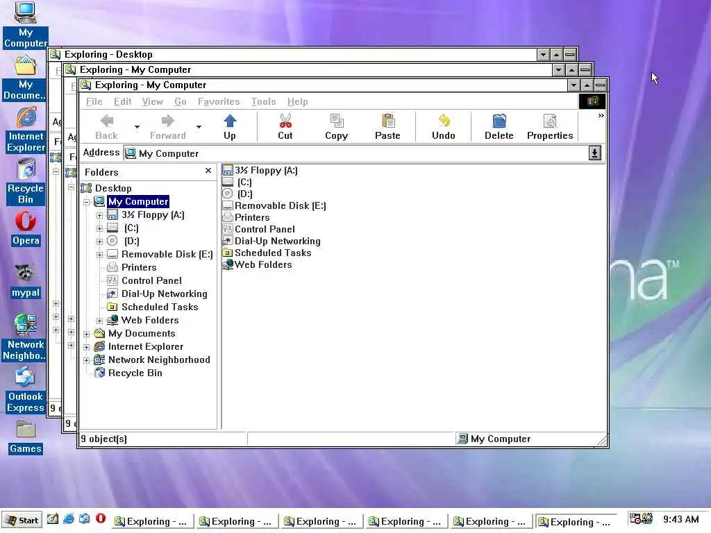Collapse My Computer in the folder tree

point(86,202)
